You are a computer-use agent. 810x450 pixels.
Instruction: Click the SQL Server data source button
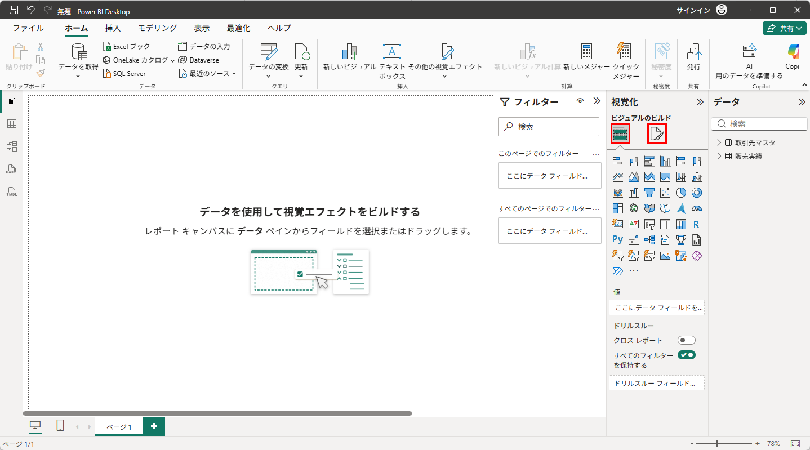coord(124,73)
